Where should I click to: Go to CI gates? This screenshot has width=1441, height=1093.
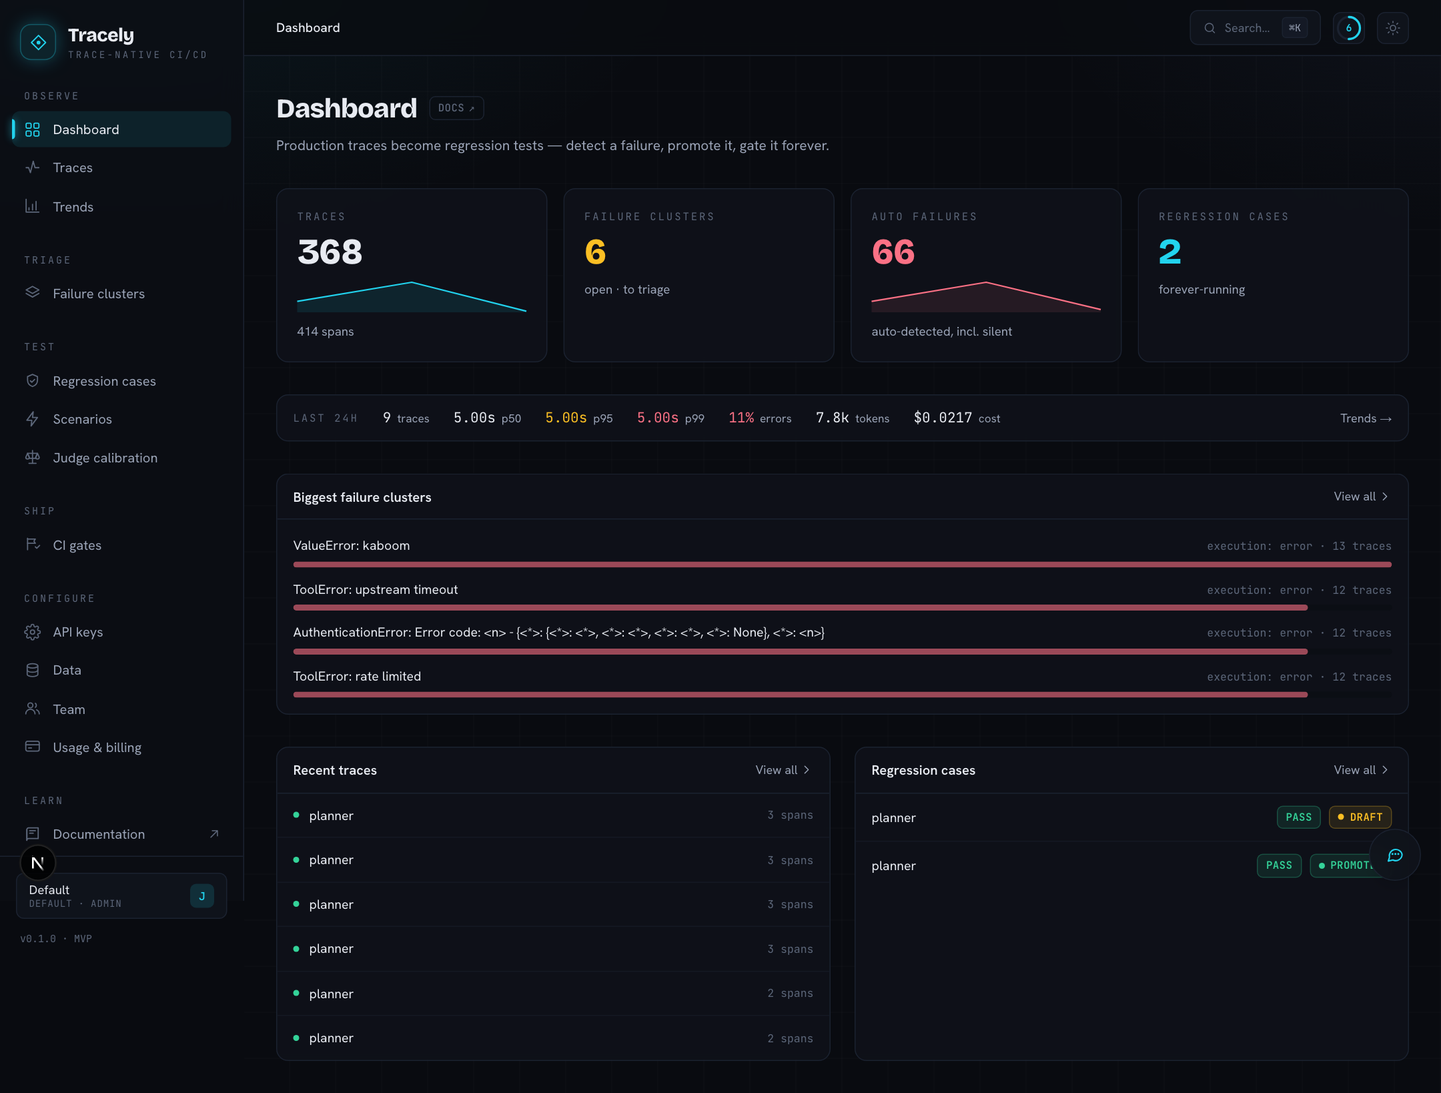[121, 544]
